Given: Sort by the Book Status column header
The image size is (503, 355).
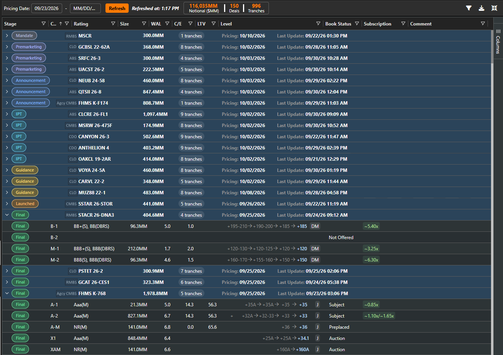Looking at the screenshot, I should pos(338,24).
